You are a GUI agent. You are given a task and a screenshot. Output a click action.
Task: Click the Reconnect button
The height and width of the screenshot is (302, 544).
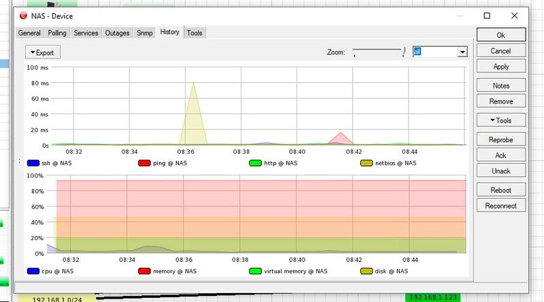point(501,205)
